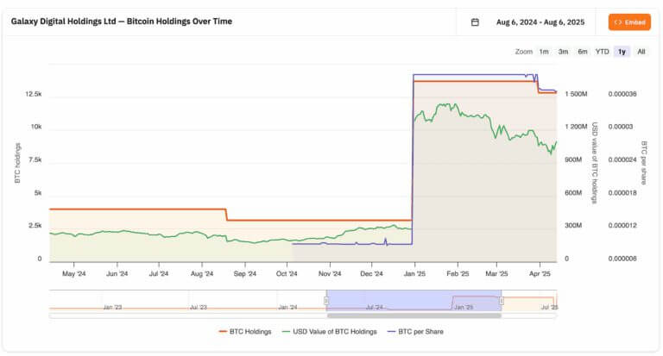Click the May '24 x-axis label
Screen dimensions: 663x356
pyautogui.click(x=74, y=273)
